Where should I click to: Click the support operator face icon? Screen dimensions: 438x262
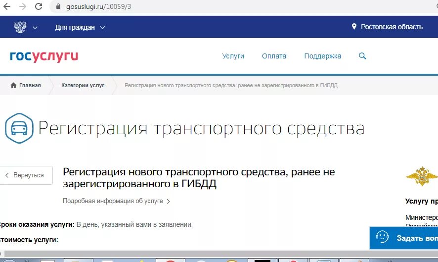tap(382, 237)
